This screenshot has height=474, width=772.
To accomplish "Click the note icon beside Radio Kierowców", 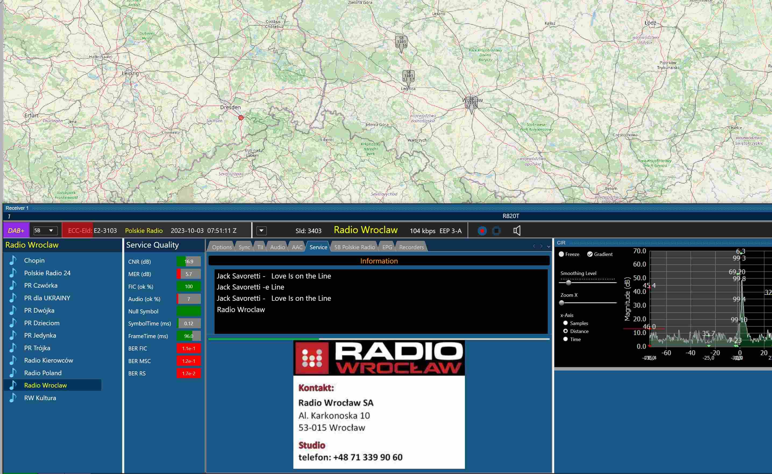I will 13,360.
